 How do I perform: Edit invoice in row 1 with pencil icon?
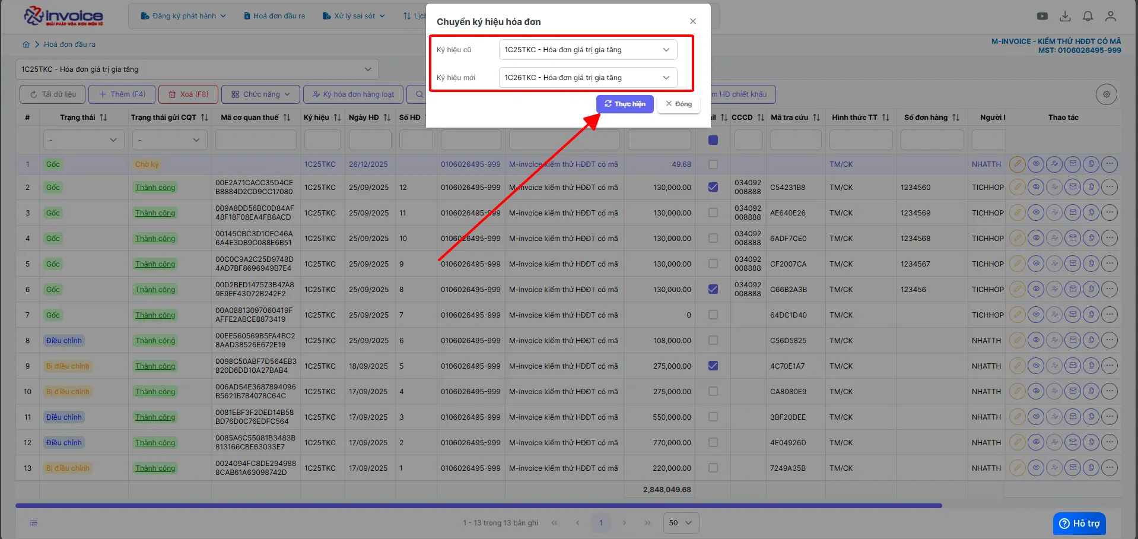click(x=1017, y=164)
